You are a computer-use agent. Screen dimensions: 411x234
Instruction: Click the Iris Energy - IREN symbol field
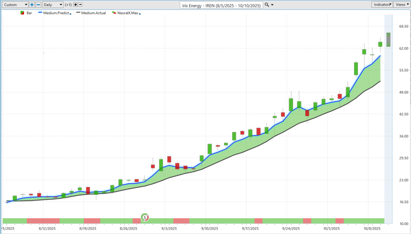coord(222,5)
